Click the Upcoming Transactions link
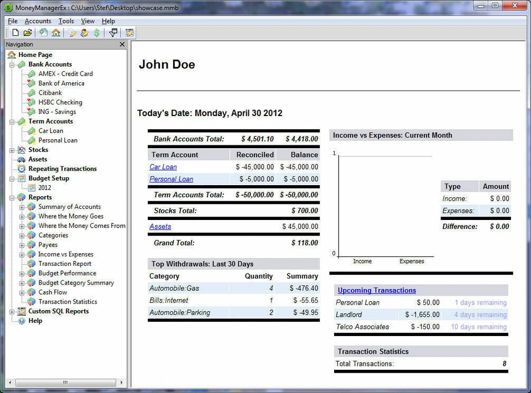The image size is (531, 393). coord(376,290)
